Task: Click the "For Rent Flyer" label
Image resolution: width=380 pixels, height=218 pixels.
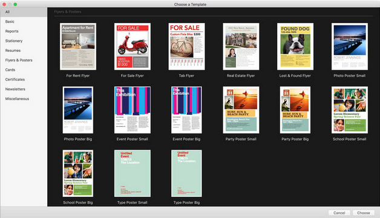Action: pyautogui.click(x=78, y=75)
